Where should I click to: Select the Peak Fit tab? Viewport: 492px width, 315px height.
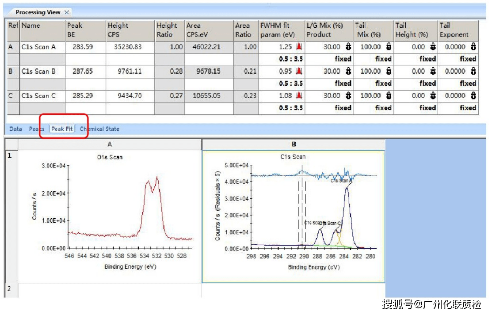pyautogui.click(x=62, y=129)
